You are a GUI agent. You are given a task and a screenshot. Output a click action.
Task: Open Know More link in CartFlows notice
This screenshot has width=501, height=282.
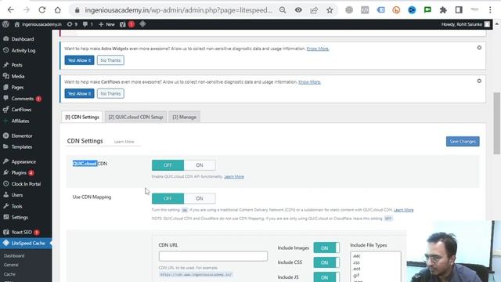pyautogui.click(x=309, y=81)
